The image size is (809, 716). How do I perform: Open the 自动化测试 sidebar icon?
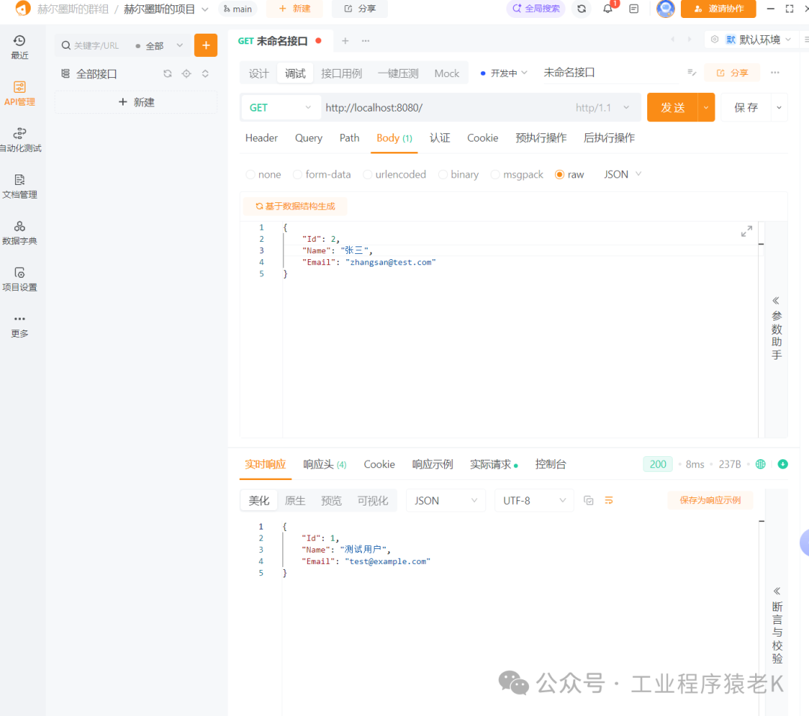19,139
